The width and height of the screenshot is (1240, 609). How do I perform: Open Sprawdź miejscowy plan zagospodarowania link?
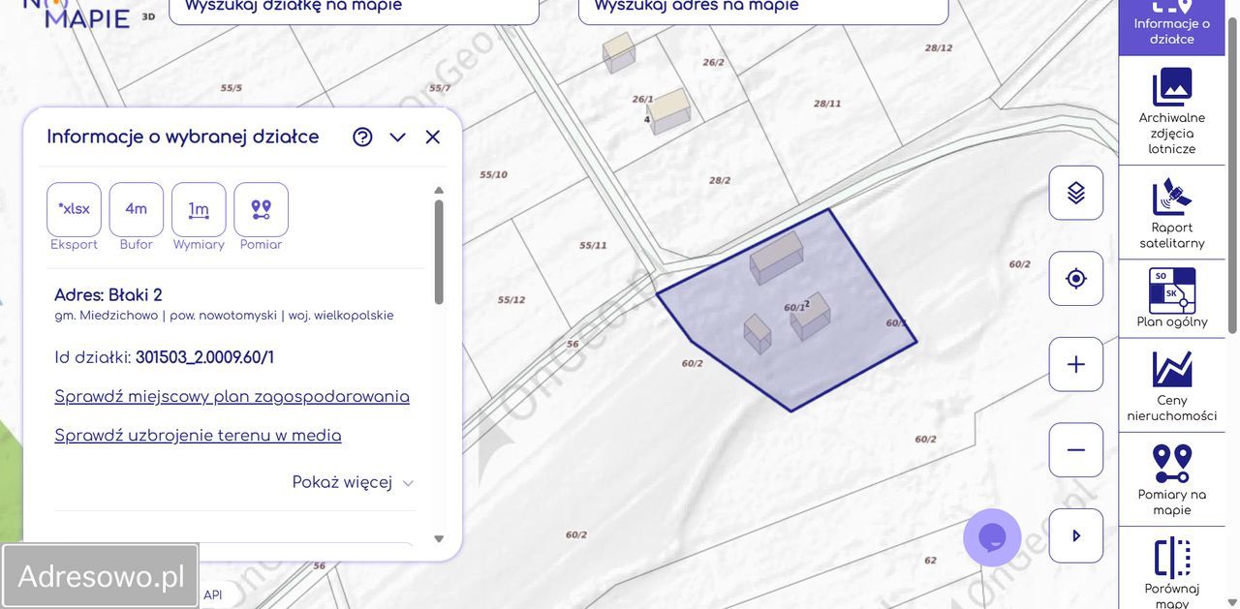tap(232, 397)
